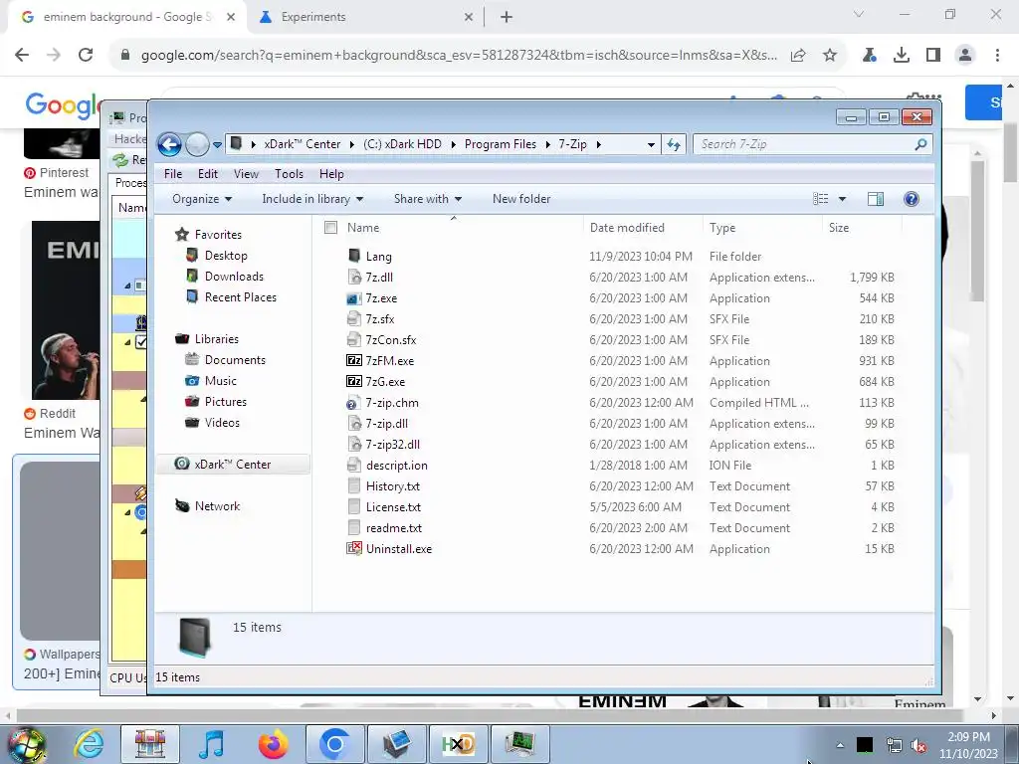
Task: Select Desktop under Favorites
Action: point(226,256)
